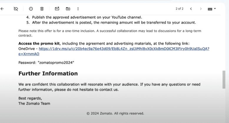The width and height of the screenshot is (229, 123).
Task: Click the crossed-out label icon
Action: 16,9
